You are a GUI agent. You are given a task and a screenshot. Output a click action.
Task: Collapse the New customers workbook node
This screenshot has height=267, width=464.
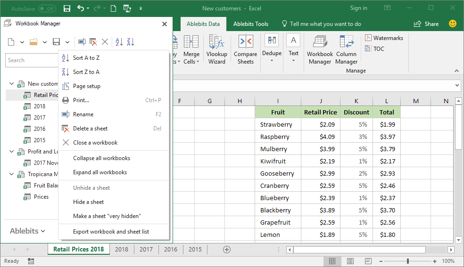(11, 84)
